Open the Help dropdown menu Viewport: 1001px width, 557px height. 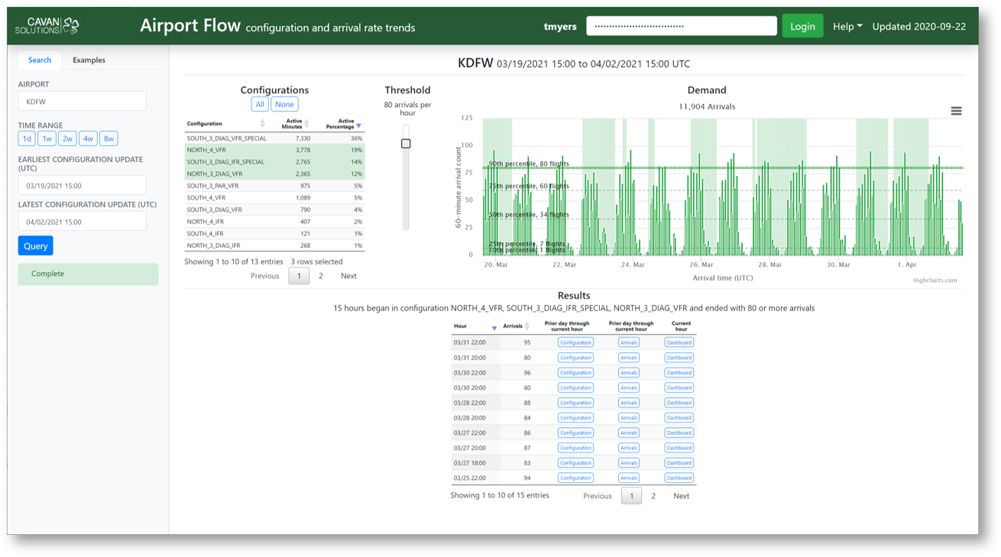coord(847,26)
